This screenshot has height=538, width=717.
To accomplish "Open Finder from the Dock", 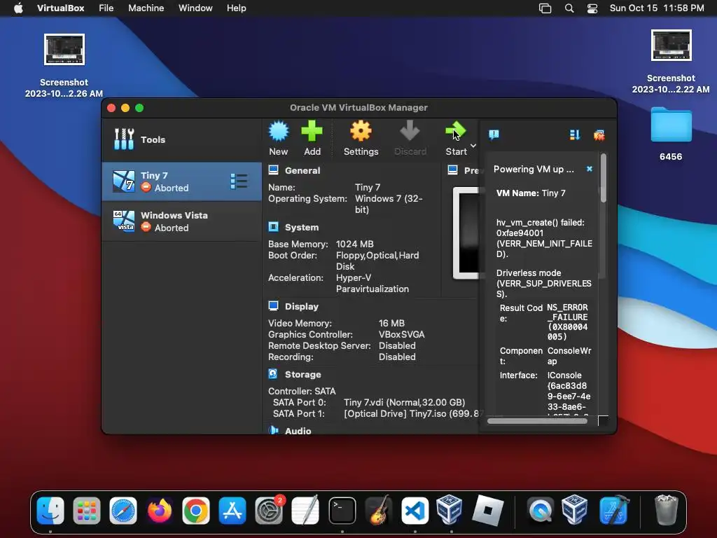I will [50, 510].
